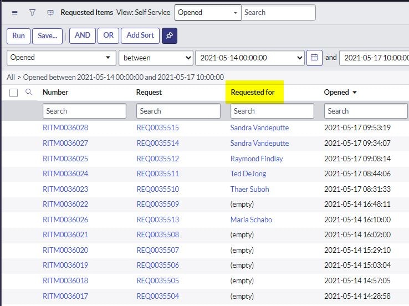
Task: Open request REQ0035507
Action: tap(158, 250)
